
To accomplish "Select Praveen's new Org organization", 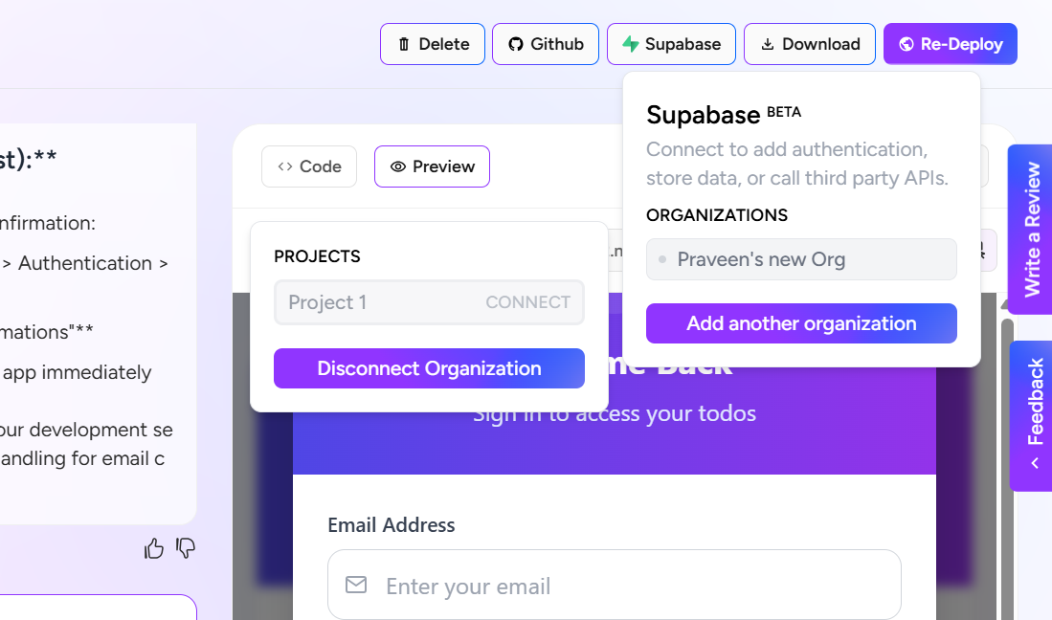I will pyautogui.click(x=801, y=259).
